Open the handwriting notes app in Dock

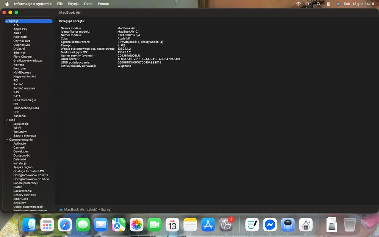[252, 224]
